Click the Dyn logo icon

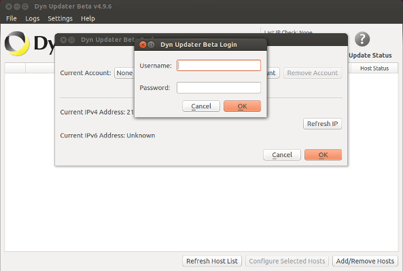17,43
